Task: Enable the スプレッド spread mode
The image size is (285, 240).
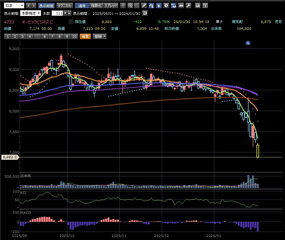Action: (x=111, y=5)
